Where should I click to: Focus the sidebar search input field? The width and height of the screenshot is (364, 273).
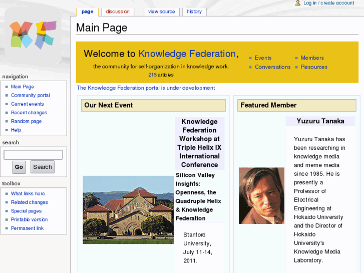tap(33, 155)
